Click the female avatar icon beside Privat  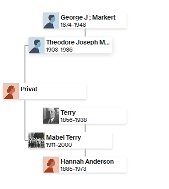coord(11,91)
